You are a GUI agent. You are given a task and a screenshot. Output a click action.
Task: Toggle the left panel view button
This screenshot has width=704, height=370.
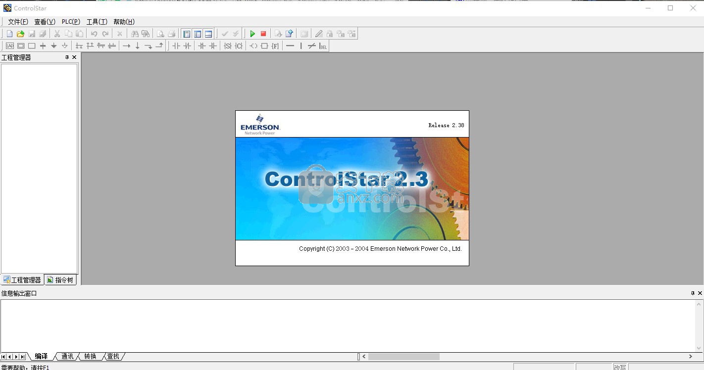187,34
